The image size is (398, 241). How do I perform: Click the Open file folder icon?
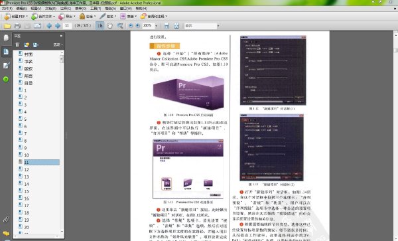pos(7,26)
